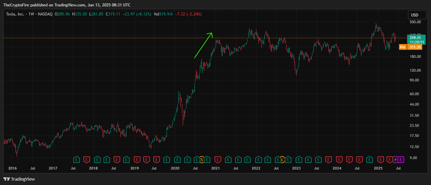Click the low value 281.85
This screenshot has height=185, width=431.
[x=97, y=14]
